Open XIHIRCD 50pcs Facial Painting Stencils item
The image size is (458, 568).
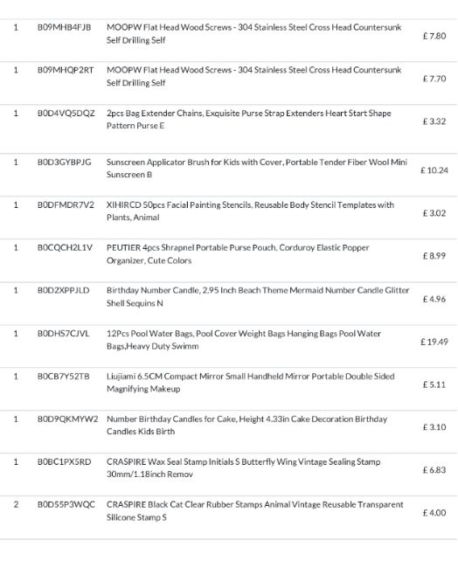coord(250,211)
